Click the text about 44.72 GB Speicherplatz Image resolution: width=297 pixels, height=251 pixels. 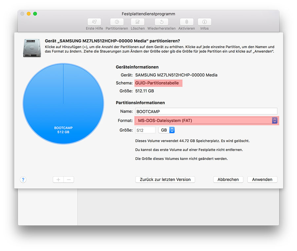coord(192,141)
